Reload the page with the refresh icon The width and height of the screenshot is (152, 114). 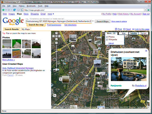[x=14, y=10]
